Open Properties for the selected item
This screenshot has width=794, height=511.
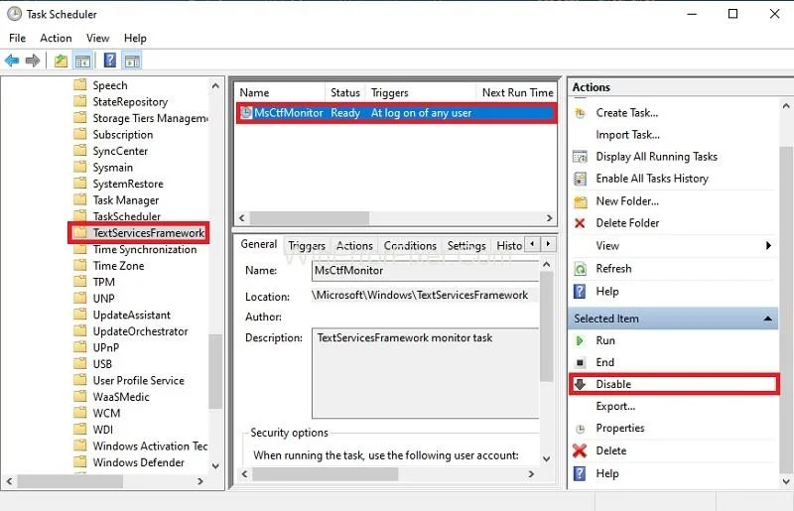pyautogui.click(x=619, y=428)
